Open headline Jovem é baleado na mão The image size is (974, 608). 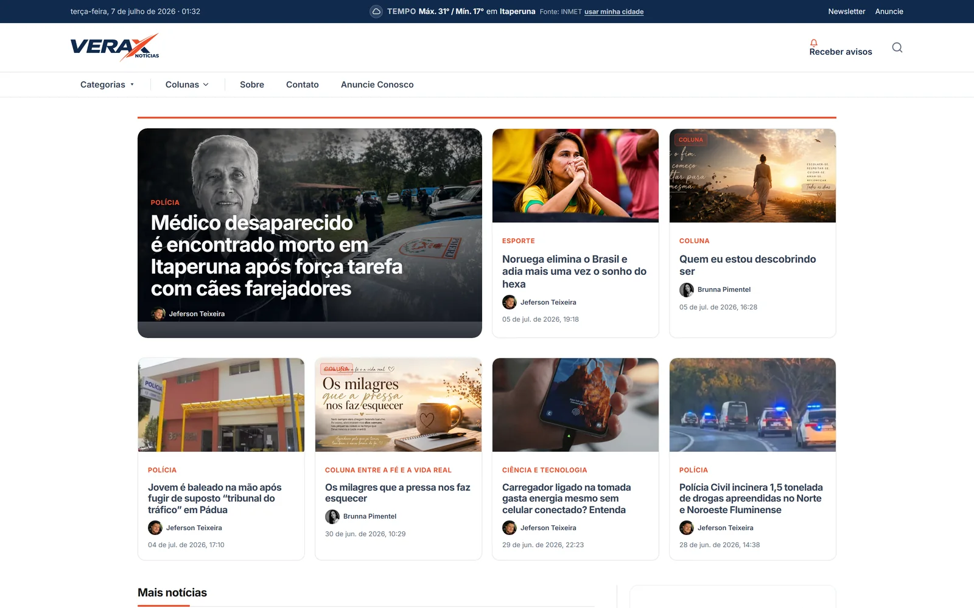[x=215, y=499]
